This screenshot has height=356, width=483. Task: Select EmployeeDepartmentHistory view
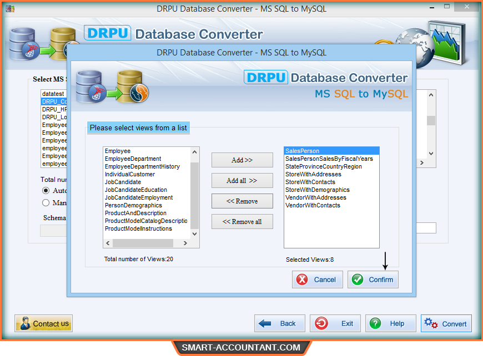pos(147,166)
